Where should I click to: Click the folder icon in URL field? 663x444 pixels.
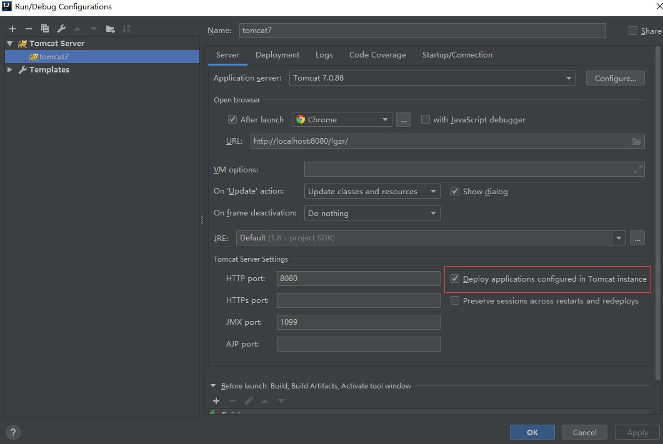(x=636, y=141)
